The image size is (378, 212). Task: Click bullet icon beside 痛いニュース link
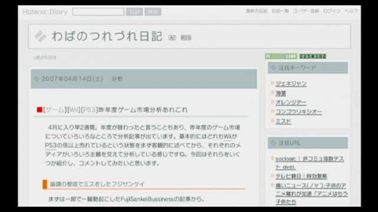point(272,185)
